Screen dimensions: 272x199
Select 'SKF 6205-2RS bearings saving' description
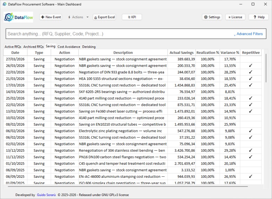pos(123,92)
